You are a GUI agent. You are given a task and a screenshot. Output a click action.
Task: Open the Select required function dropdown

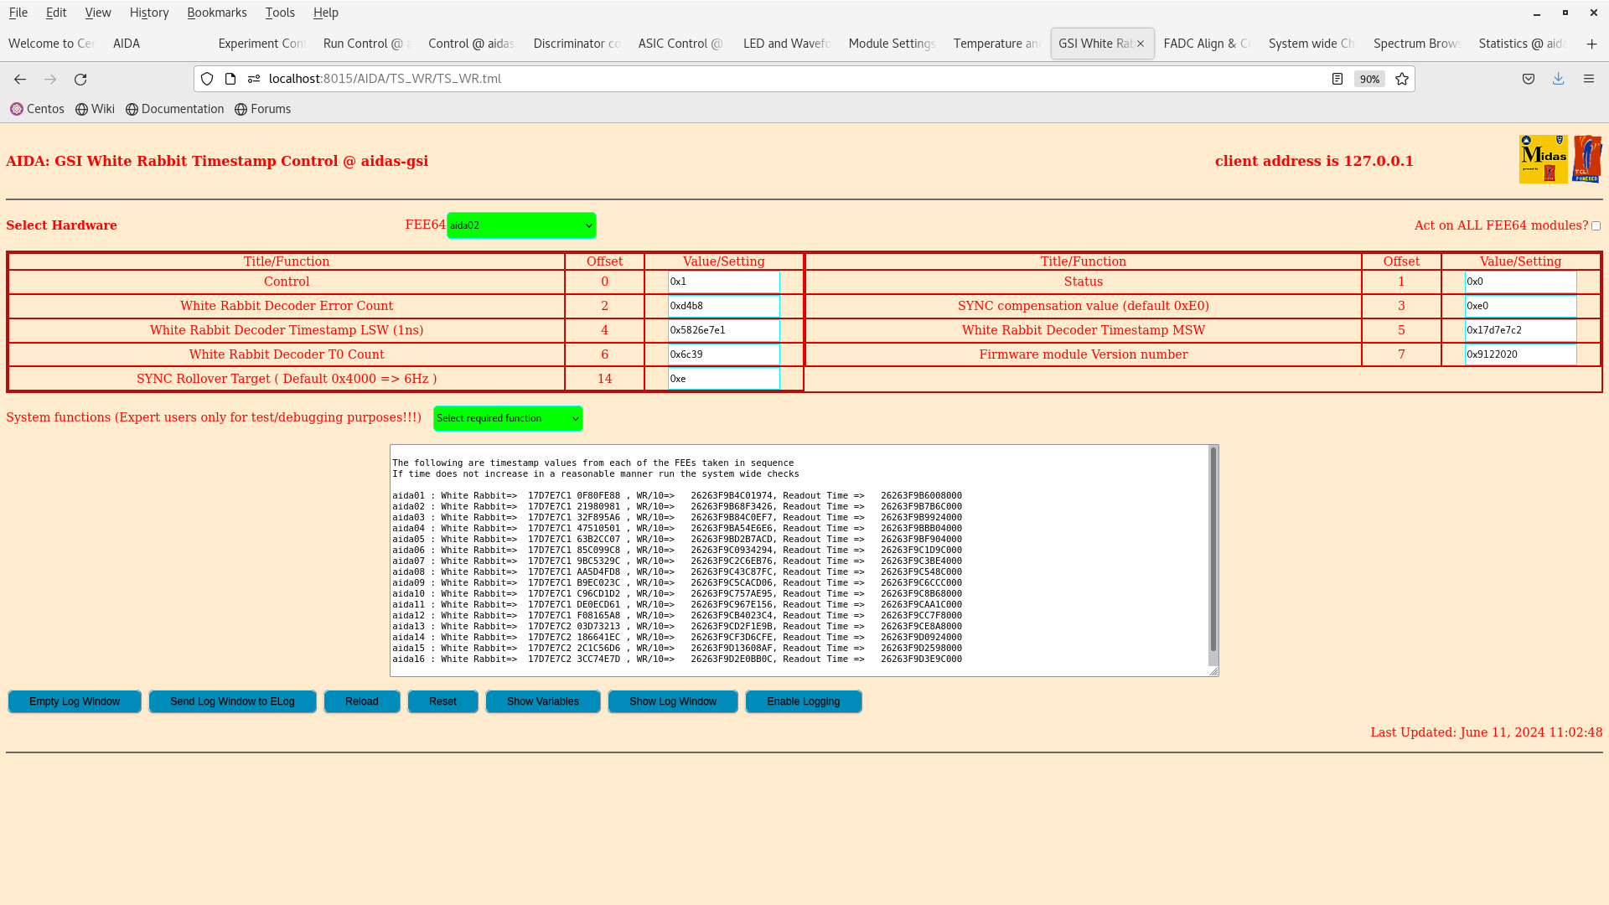tap(508, 418)
